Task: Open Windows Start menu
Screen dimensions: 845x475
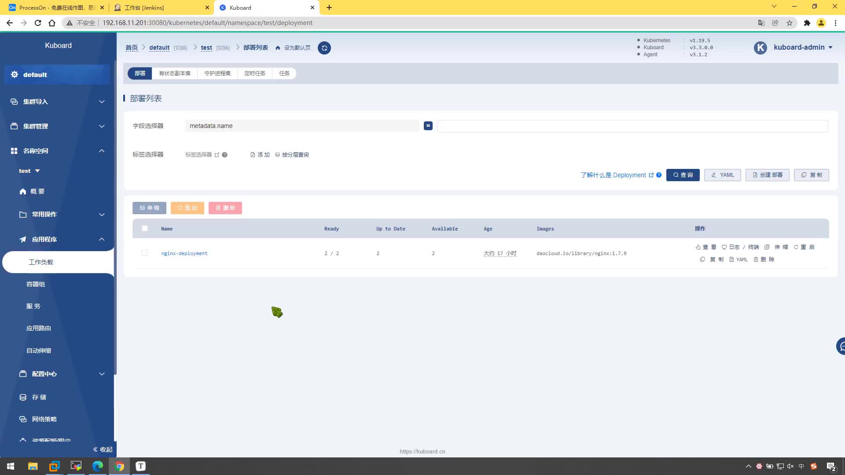Action: (11, 466)
